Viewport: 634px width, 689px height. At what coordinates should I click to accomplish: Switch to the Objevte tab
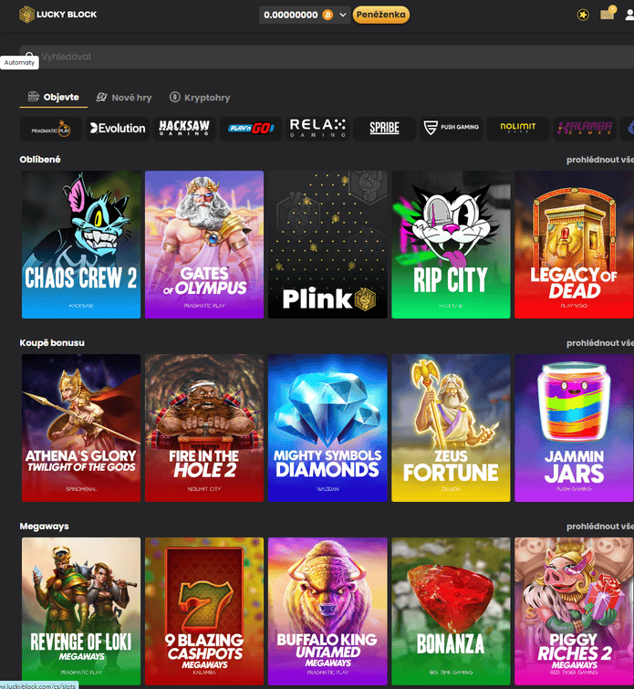pos(54,97)
